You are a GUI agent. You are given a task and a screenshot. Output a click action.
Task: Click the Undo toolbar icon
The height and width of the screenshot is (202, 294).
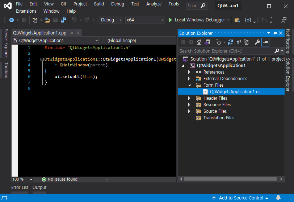(x=74, y=20)
